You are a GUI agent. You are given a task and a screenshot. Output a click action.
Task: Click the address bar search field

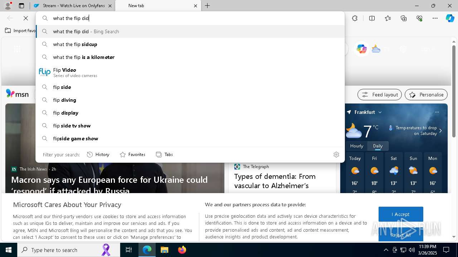pos(190,18)
